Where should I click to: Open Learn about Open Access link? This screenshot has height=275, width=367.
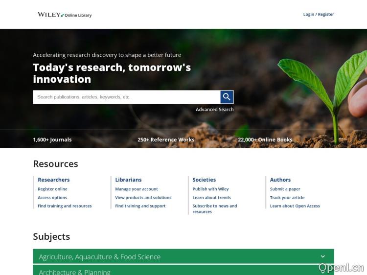pos(295,206)
